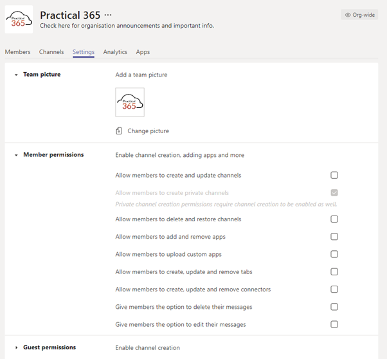Click the Practical 365 team name title
The image size is (387, 359).
click(x=70, y=15)
